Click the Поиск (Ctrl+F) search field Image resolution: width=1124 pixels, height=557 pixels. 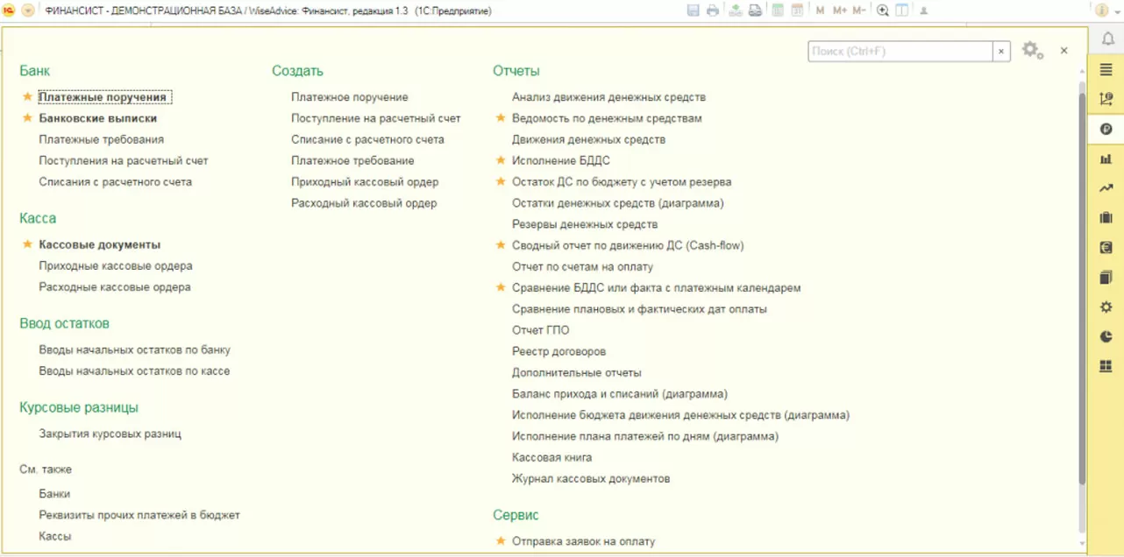point(900,52)
